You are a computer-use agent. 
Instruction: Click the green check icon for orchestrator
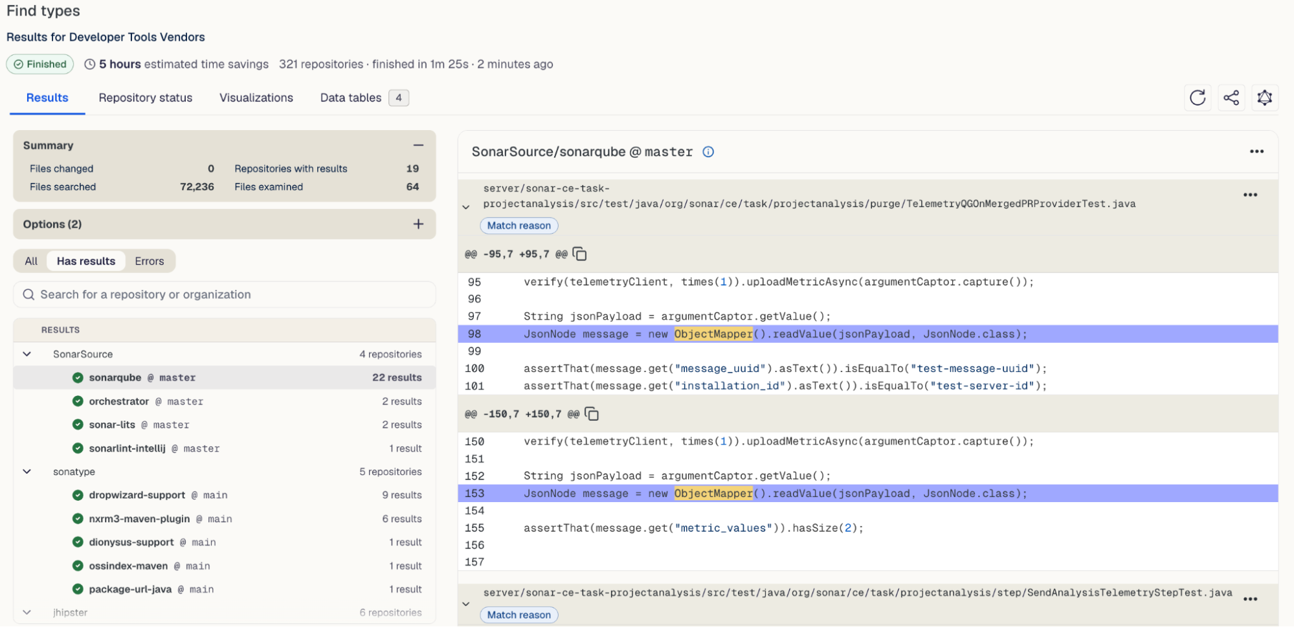78,401
